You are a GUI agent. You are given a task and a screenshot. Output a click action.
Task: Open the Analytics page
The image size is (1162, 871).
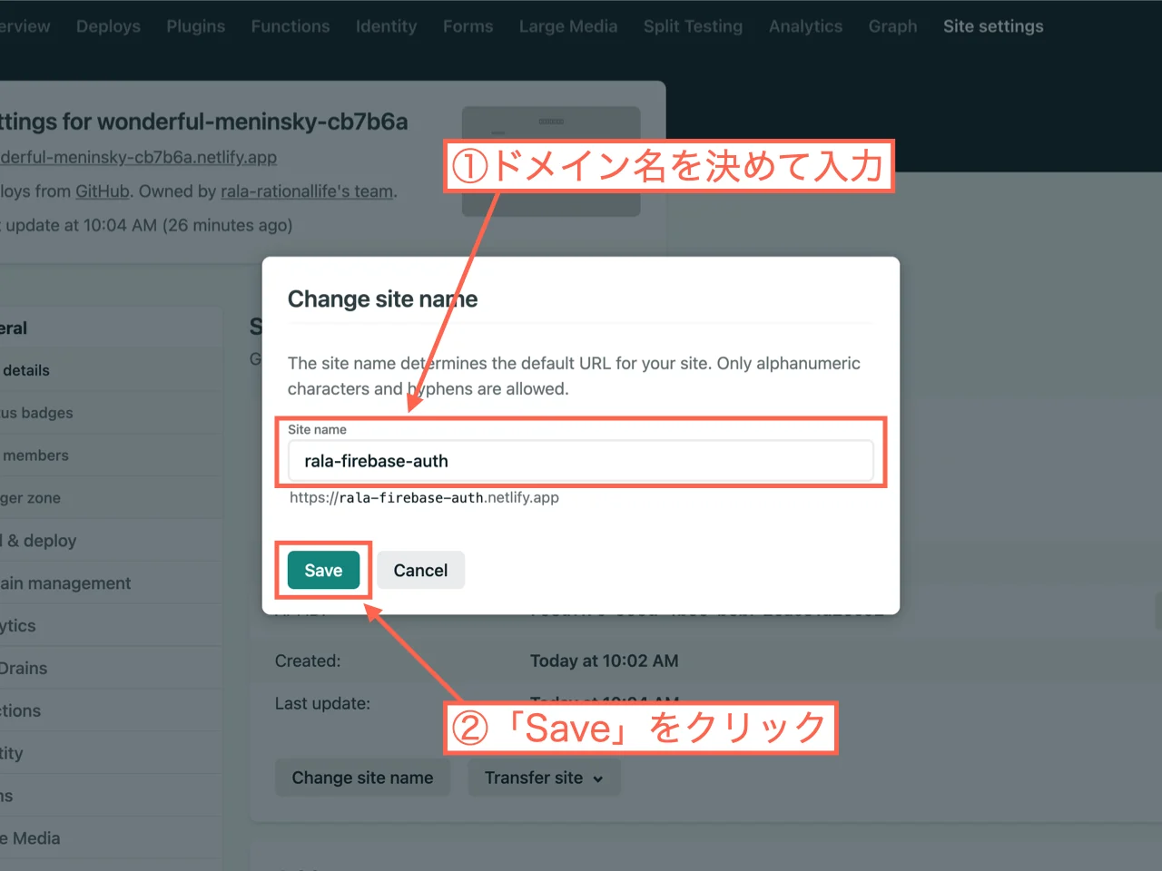805,26
